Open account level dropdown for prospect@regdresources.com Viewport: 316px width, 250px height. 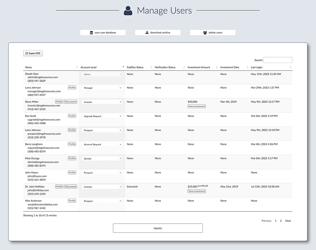[x=102, y=130]
